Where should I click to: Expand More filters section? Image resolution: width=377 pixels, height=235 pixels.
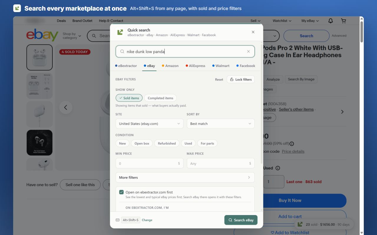point(185,177)
